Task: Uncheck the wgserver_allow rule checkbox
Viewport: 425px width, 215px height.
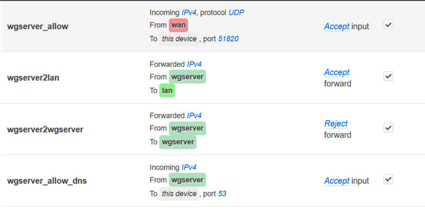Action: coord(388,25)
